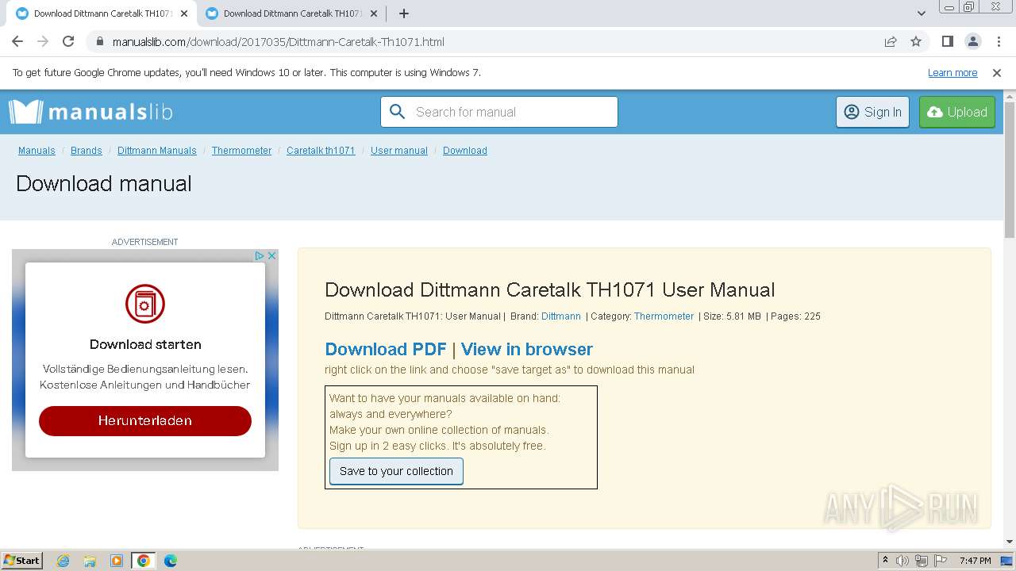Click the page vertical scrollbar
The height and width of the screenshot is (571, 1016).
1010,171
